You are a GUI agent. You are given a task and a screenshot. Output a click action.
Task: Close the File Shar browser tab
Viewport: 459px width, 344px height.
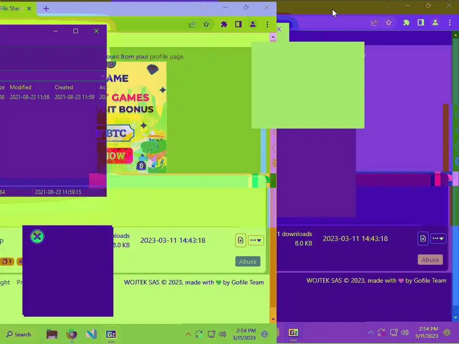click(29, 9)
